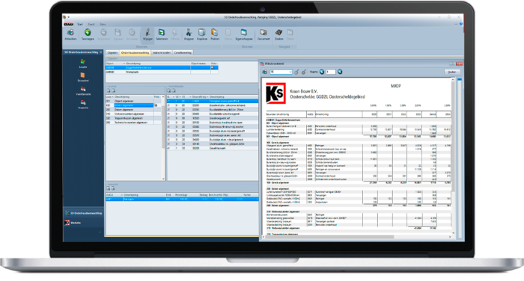Open the zoom combo box in preview toolbar
Viewport: 524px width, 281px height.
tap(281, 72)
